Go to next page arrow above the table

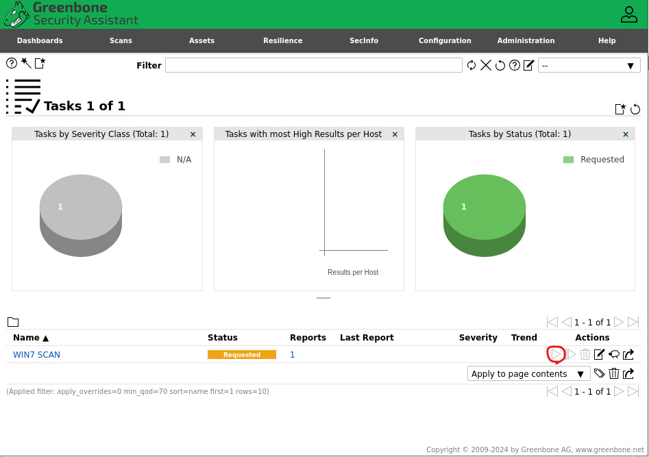[619, 321]
